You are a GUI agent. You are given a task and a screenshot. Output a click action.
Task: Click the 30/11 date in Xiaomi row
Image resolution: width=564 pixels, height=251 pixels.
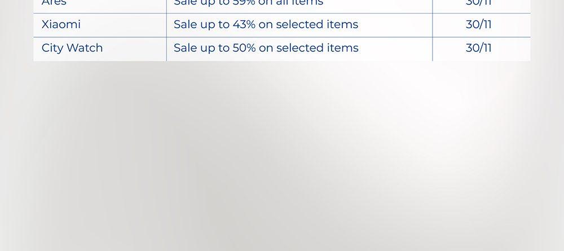click(478, 25)
